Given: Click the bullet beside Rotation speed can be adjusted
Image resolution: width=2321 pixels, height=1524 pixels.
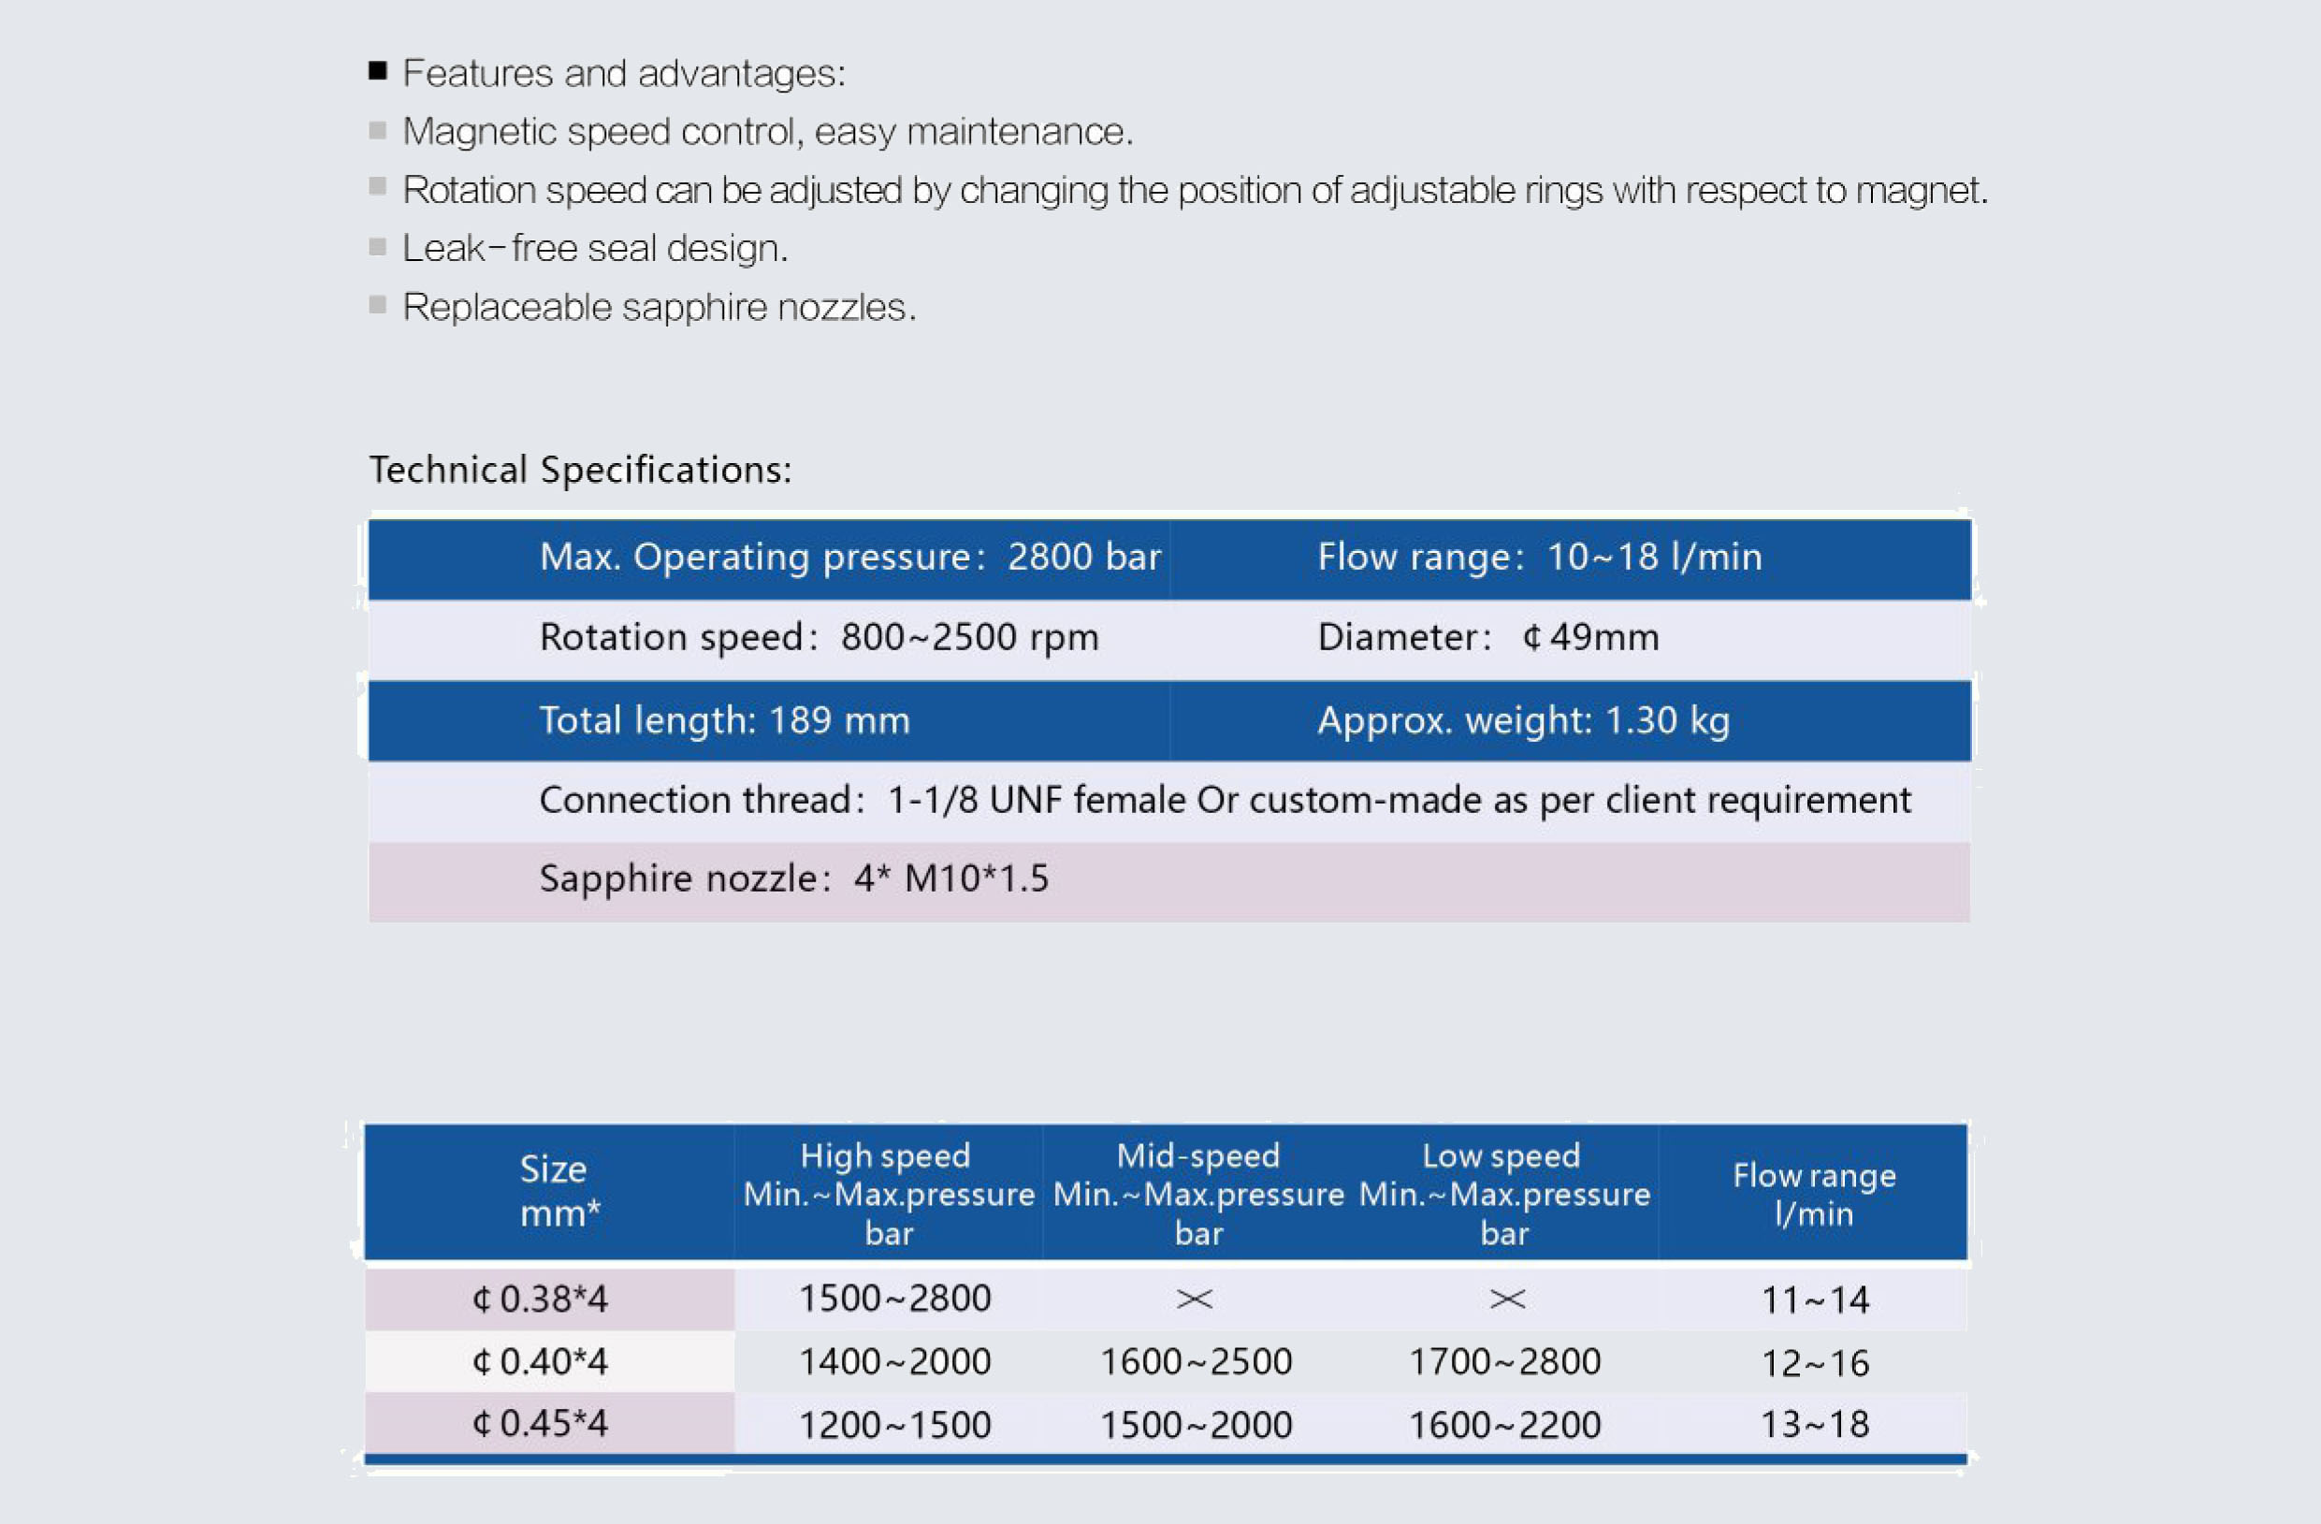Looking at the screenshot, I should 378,186.
